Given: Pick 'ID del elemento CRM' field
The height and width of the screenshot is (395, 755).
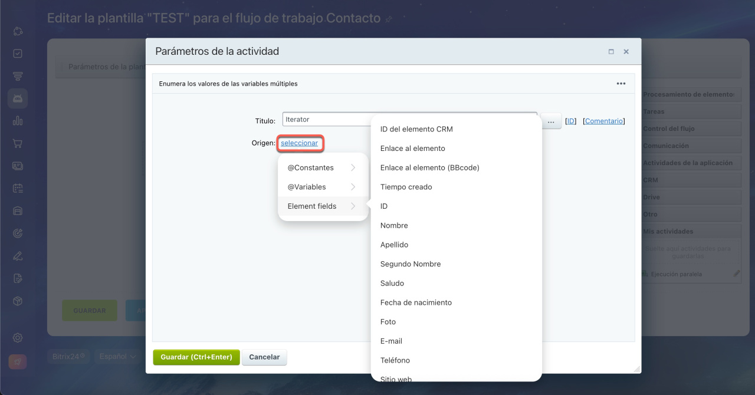Looking at the screenshot, I should tap(416, 129).
